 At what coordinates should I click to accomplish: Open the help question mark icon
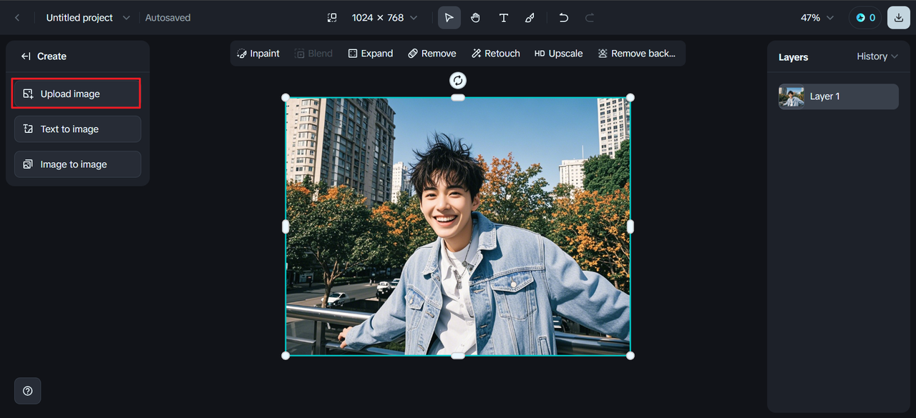pyautogui.click(x=28, y=391)
